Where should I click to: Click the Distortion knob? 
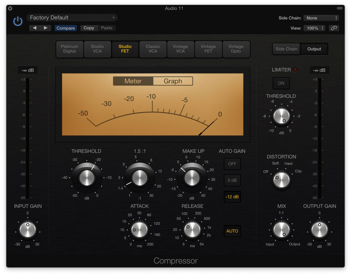[281, 180]
